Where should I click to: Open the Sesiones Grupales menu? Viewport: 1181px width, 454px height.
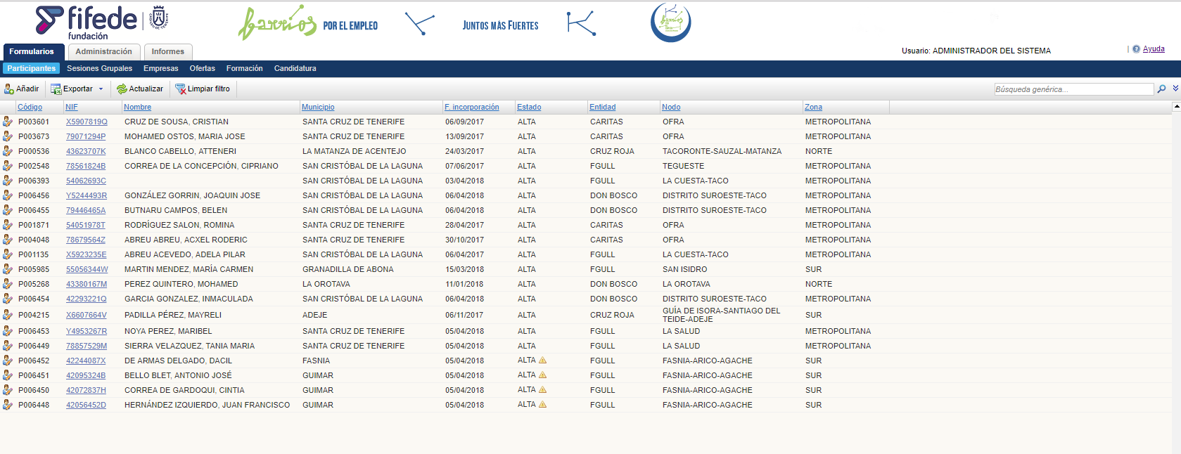click(99, 68)
